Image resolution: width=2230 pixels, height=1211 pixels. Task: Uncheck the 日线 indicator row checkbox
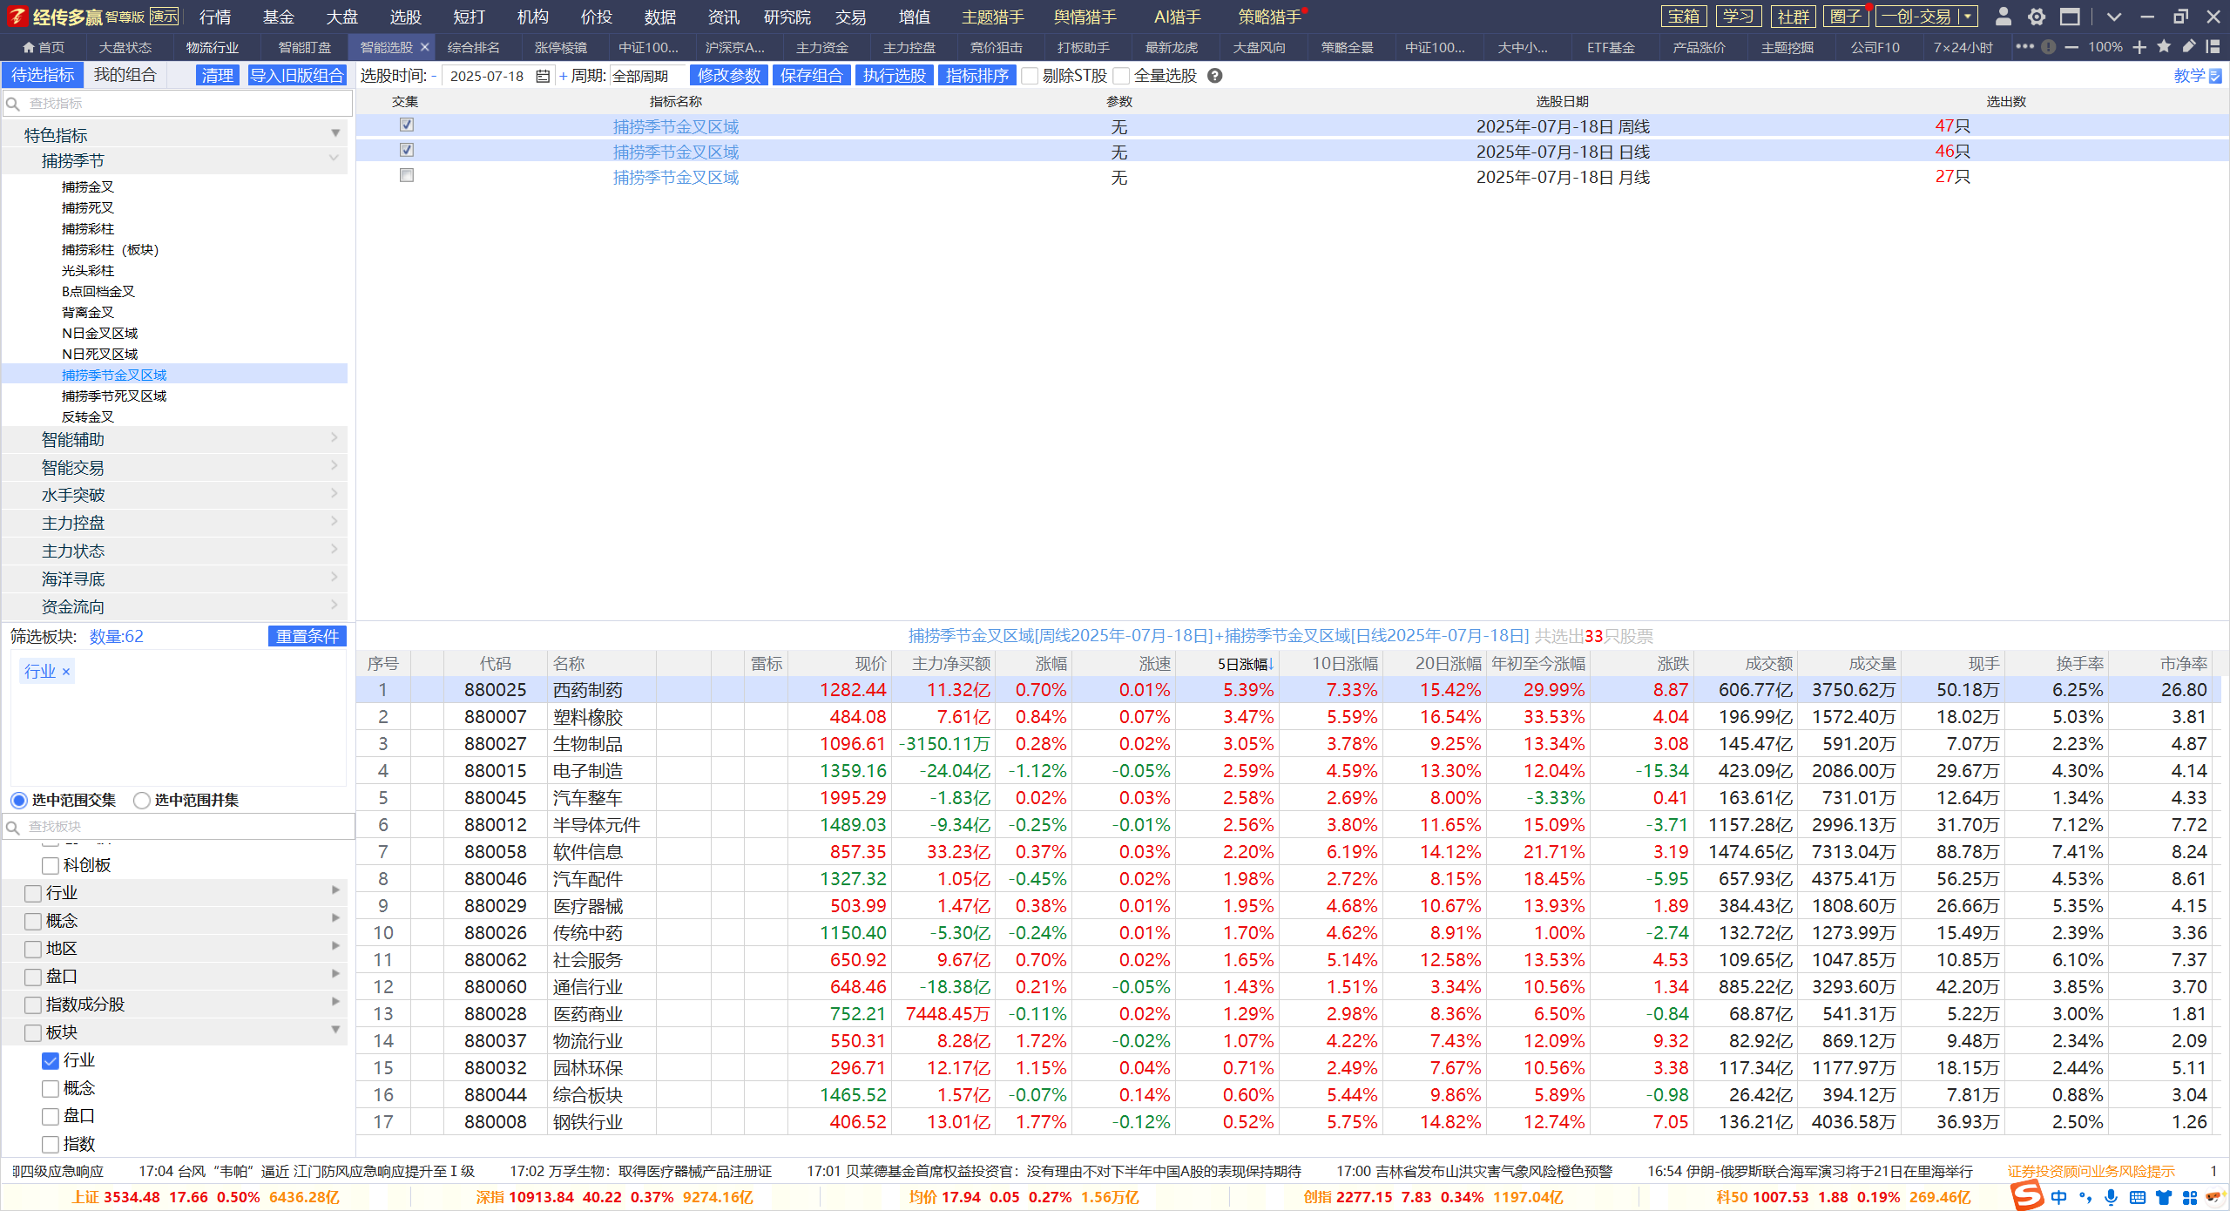(x=406, y=151)
